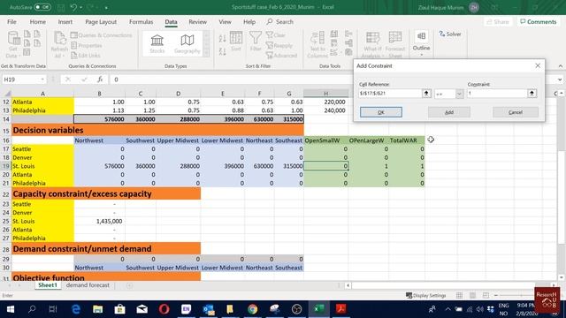Click the Undo arrow icon

click(73, 7)
